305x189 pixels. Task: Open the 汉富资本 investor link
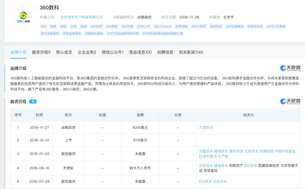coord(206,151)
